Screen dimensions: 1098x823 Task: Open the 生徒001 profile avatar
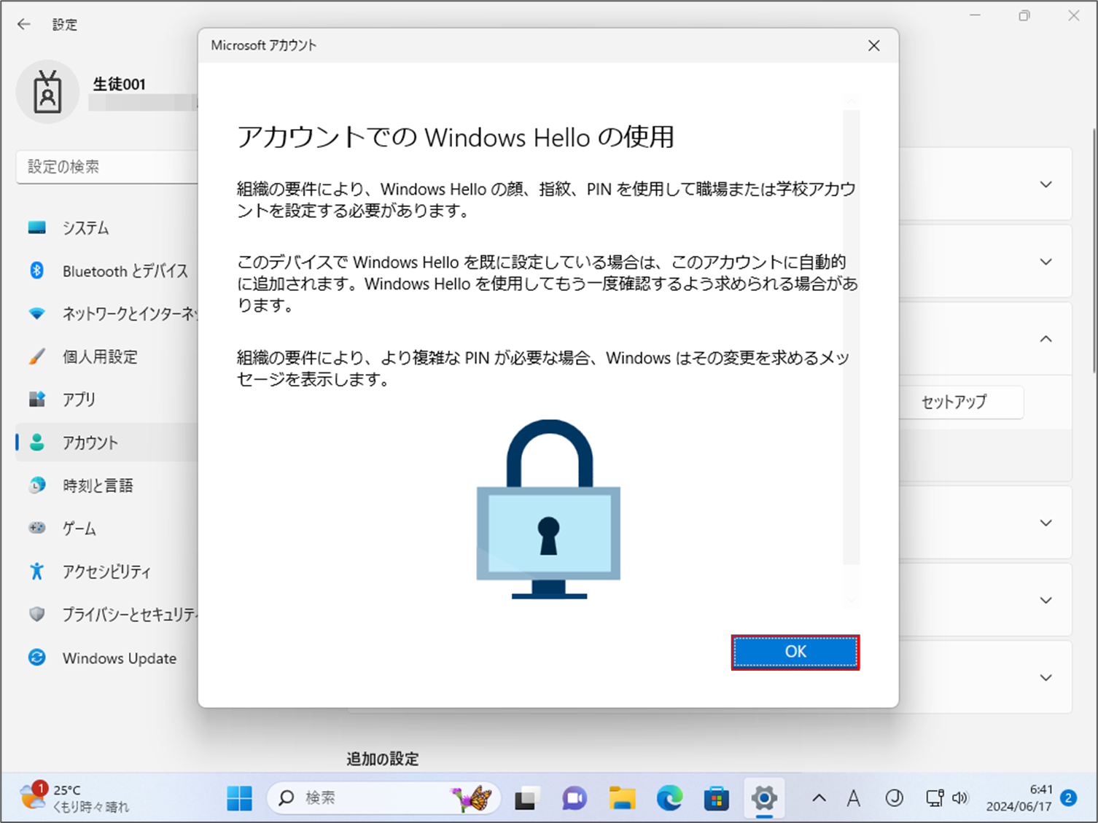[48, 93]
